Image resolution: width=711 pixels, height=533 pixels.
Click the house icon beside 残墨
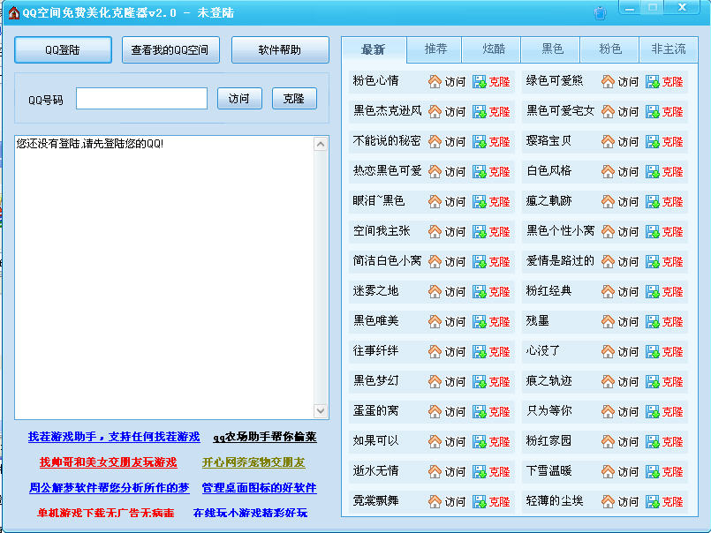pyautogui.click(x=608, y=321)
